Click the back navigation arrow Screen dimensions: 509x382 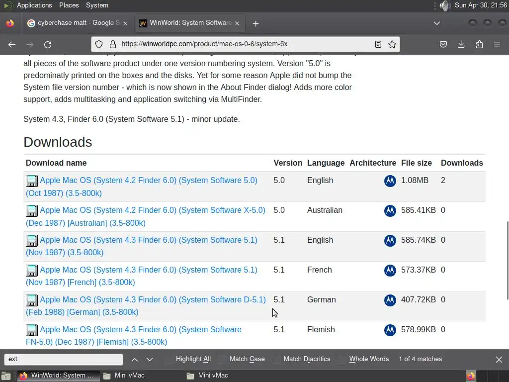click(12, 44)
